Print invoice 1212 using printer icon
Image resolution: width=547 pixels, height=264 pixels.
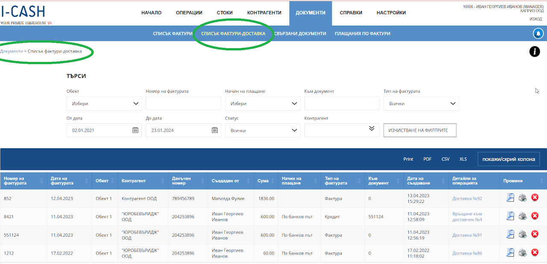click(x=523, y=252)
